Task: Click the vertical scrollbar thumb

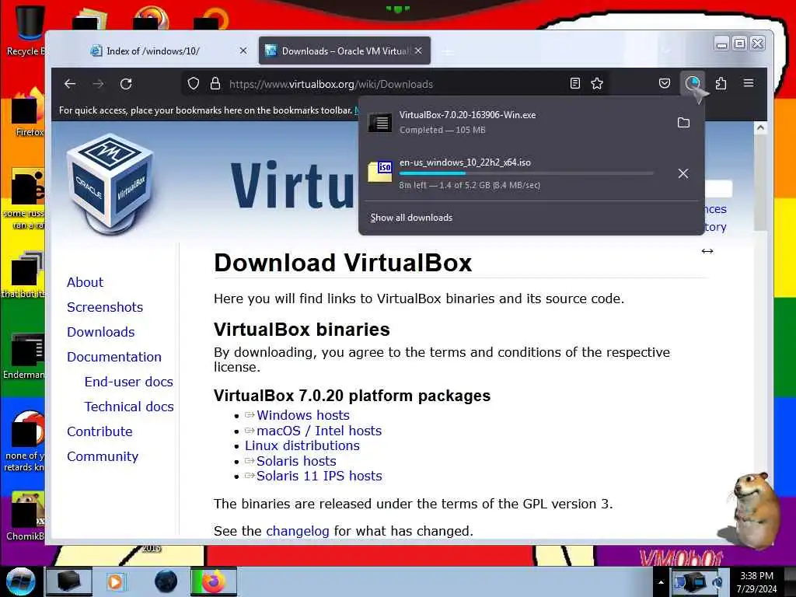Action: 760,183
